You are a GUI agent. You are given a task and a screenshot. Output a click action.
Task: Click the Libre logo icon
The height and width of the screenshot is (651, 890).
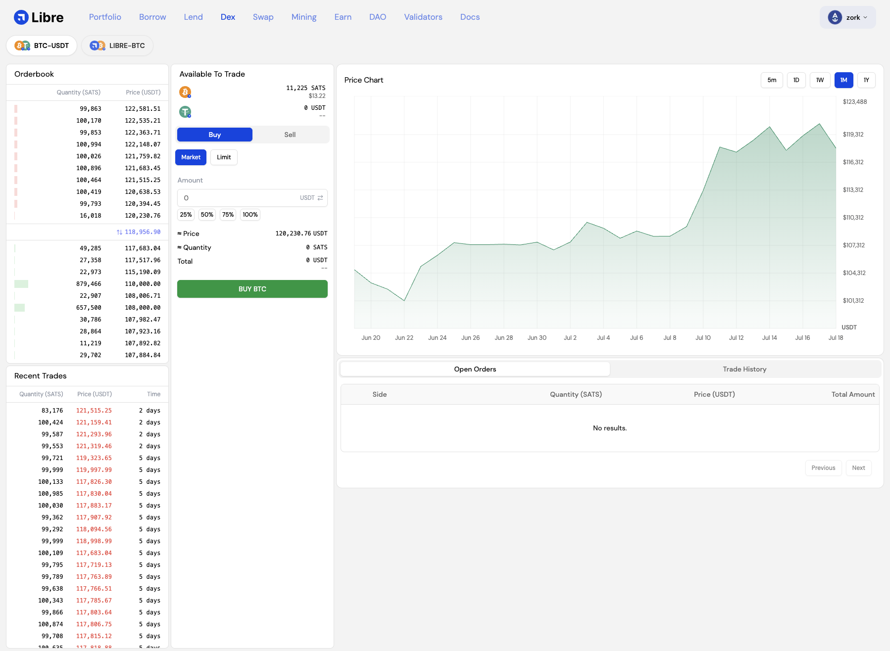point(21,17)
